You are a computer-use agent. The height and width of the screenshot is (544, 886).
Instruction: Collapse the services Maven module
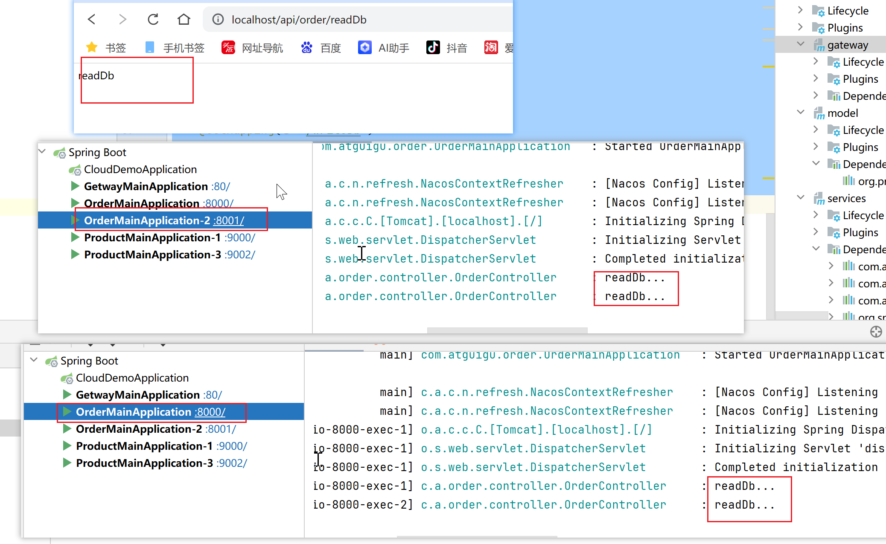coord(801,197)
